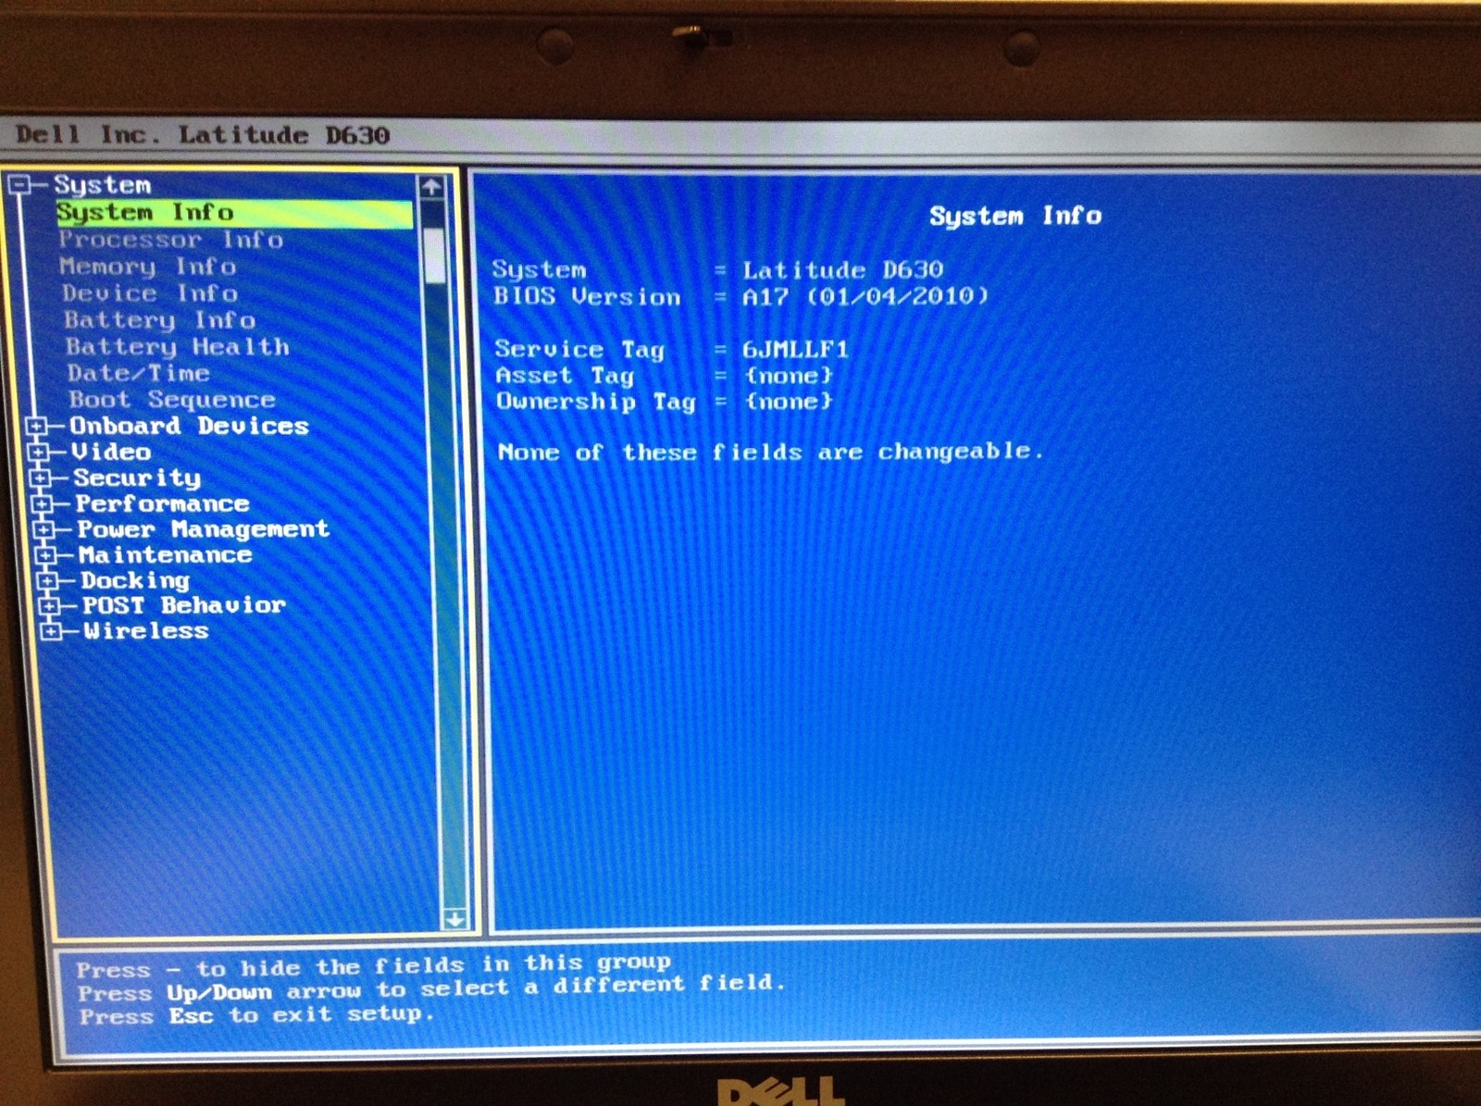
Task: Open Processor Info in the tree
Action: [171, 240]
